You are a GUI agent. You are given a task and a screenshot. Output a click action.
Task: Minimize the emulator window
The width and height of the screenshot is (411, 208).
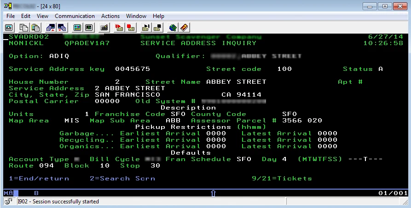[x=370, y=6]
